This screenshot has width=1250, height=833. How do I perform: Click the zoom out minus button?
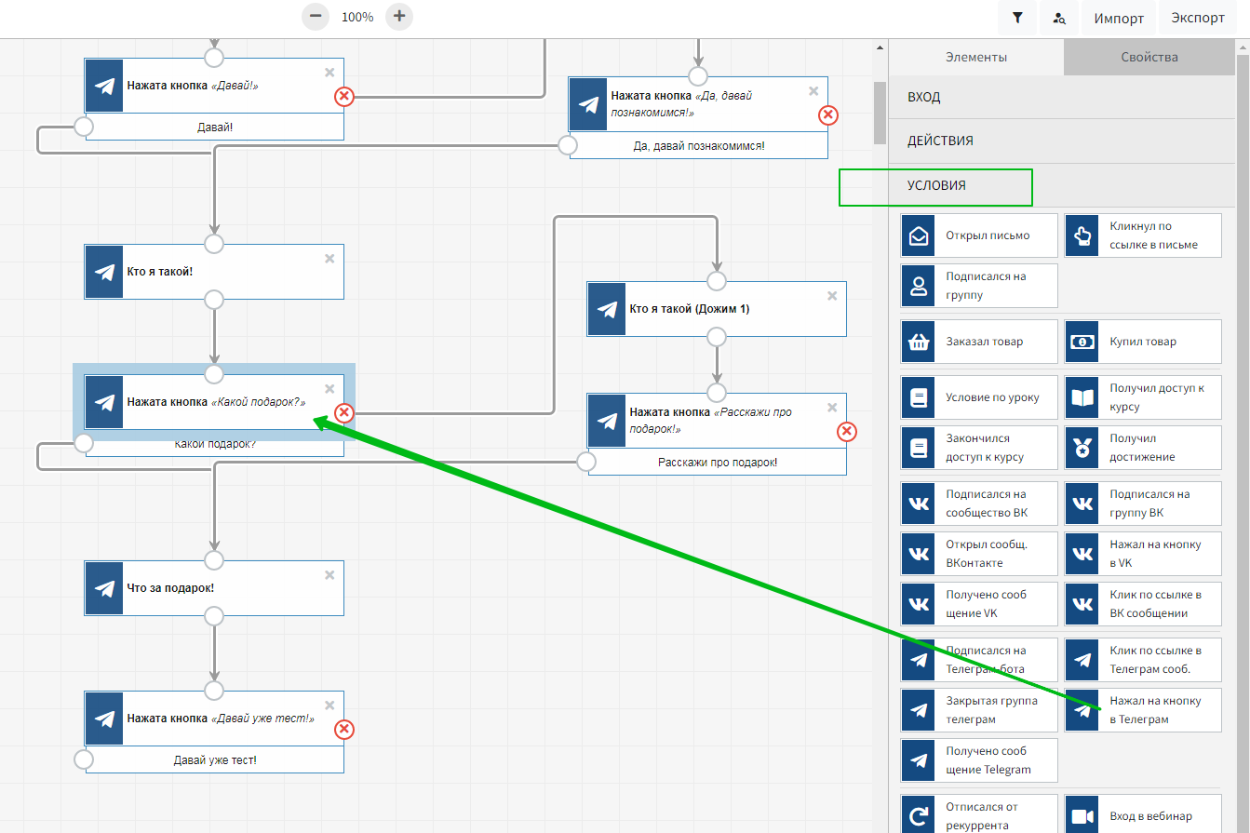click(x=316, y=16)
